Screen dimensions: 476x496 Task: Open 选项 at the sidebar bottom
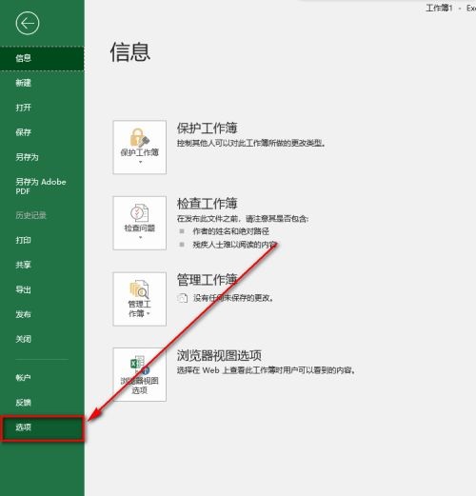tap(43, 427)
